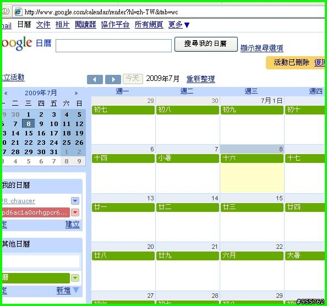The image size is (327, 306).
Task: Open the 十七 event in the Thursday column
Action: (x=305, y=159)
